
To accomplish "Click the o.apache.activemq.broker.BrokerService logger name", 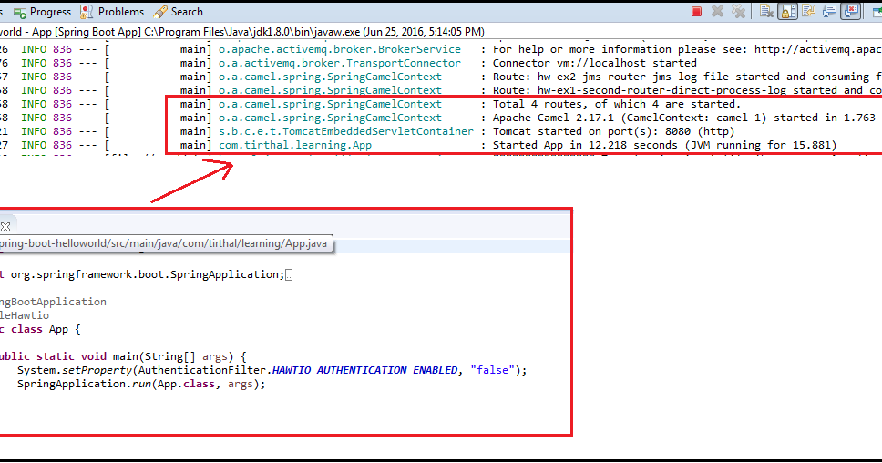I will click(x=340, y=49).
